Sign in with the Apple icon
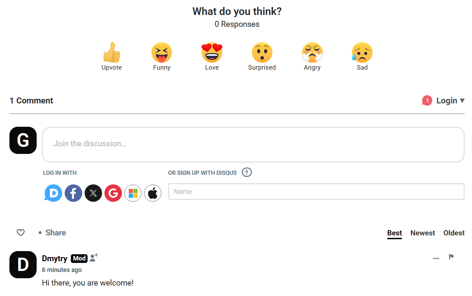 click(x=153, y=193)
